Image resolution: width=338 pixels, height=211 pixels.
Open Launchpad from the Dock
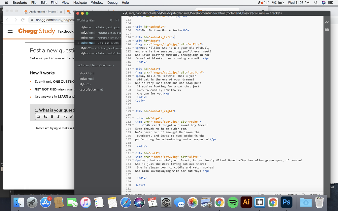(32, 202)
